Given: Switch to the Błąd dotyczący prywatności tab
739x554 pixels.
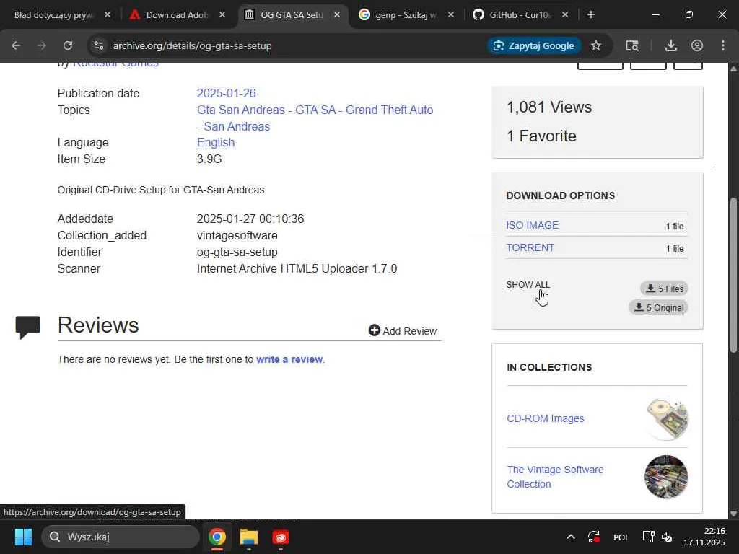Looking at the screenshot, I should coord(53,15).
